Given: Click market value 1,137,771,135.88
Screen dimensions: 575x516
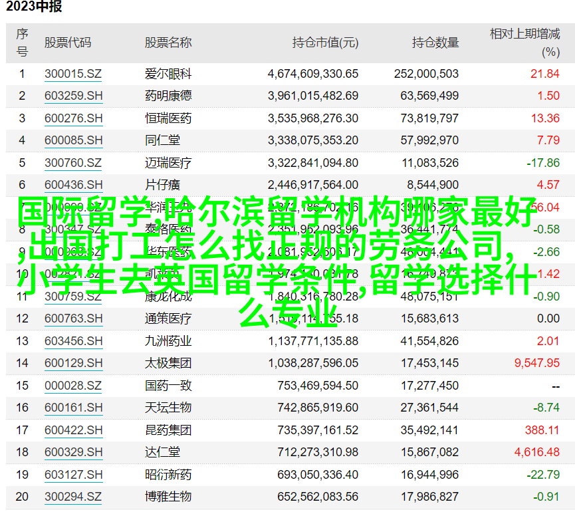Looking at the screenshot, I should tap(313, 341).
